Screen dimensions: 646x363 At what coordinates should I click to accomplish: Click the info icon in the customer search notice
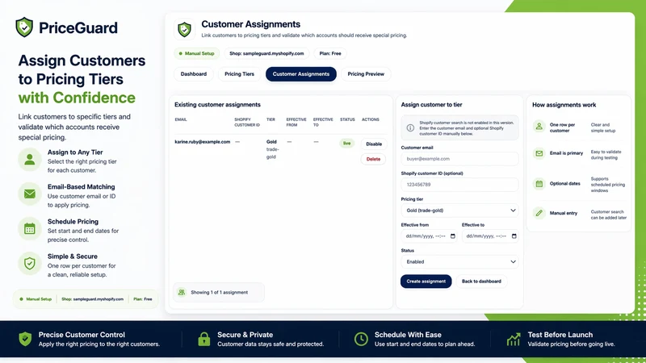410,128
